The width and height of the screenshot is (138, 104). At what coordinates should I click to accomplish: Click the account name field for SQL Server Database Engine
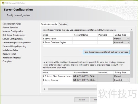coord(85,42)
